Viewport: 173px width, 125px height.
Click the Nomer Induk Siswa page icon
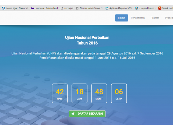pos(77,8)
